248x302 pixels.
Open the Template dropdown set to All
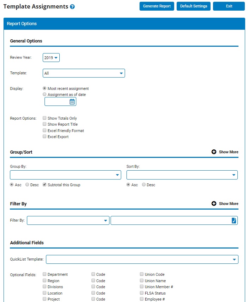(84, 73)
